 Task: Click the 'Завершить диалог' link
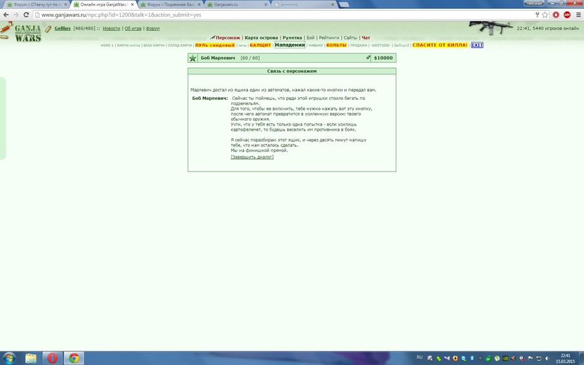(252, 157)
